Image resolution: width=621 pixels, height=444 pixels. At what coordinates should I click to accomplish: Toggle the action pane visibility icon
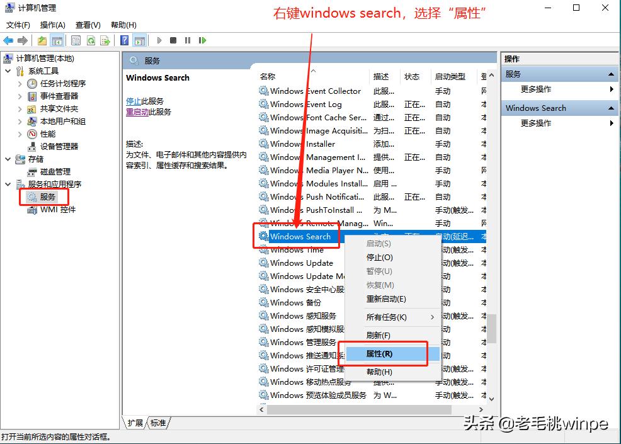pyautogui.click(x=140, y=40)
